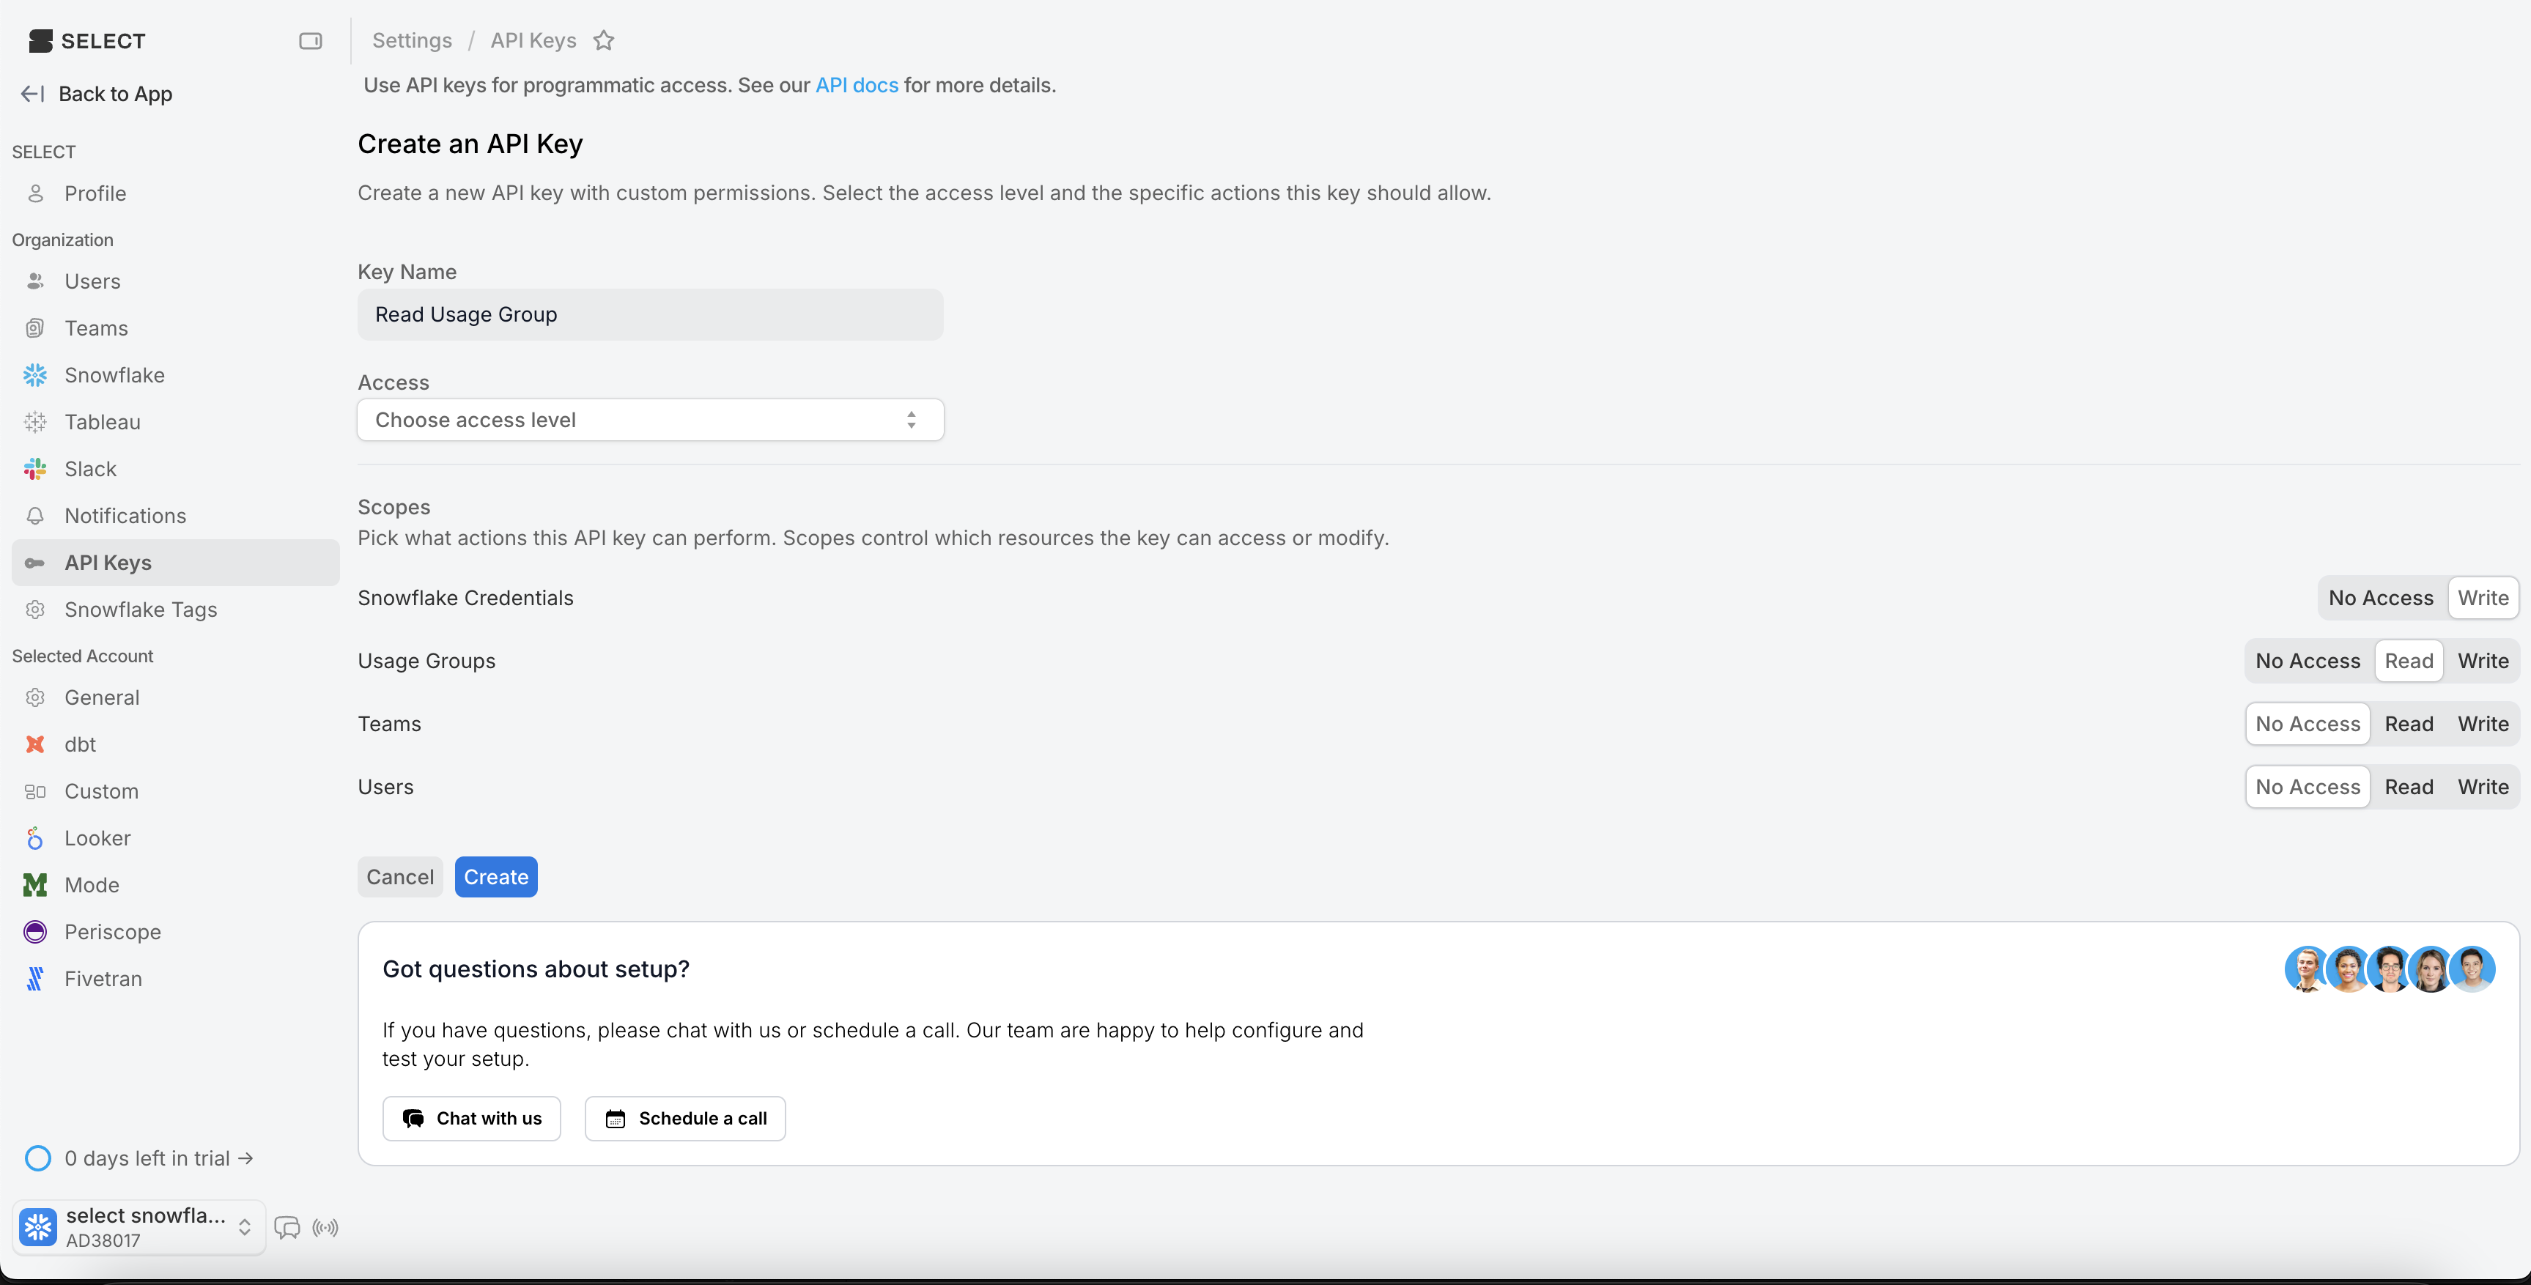Select the Tableau sidebar icon
This screenshot has height=1285, width=2531.
(x=35, y=421)
